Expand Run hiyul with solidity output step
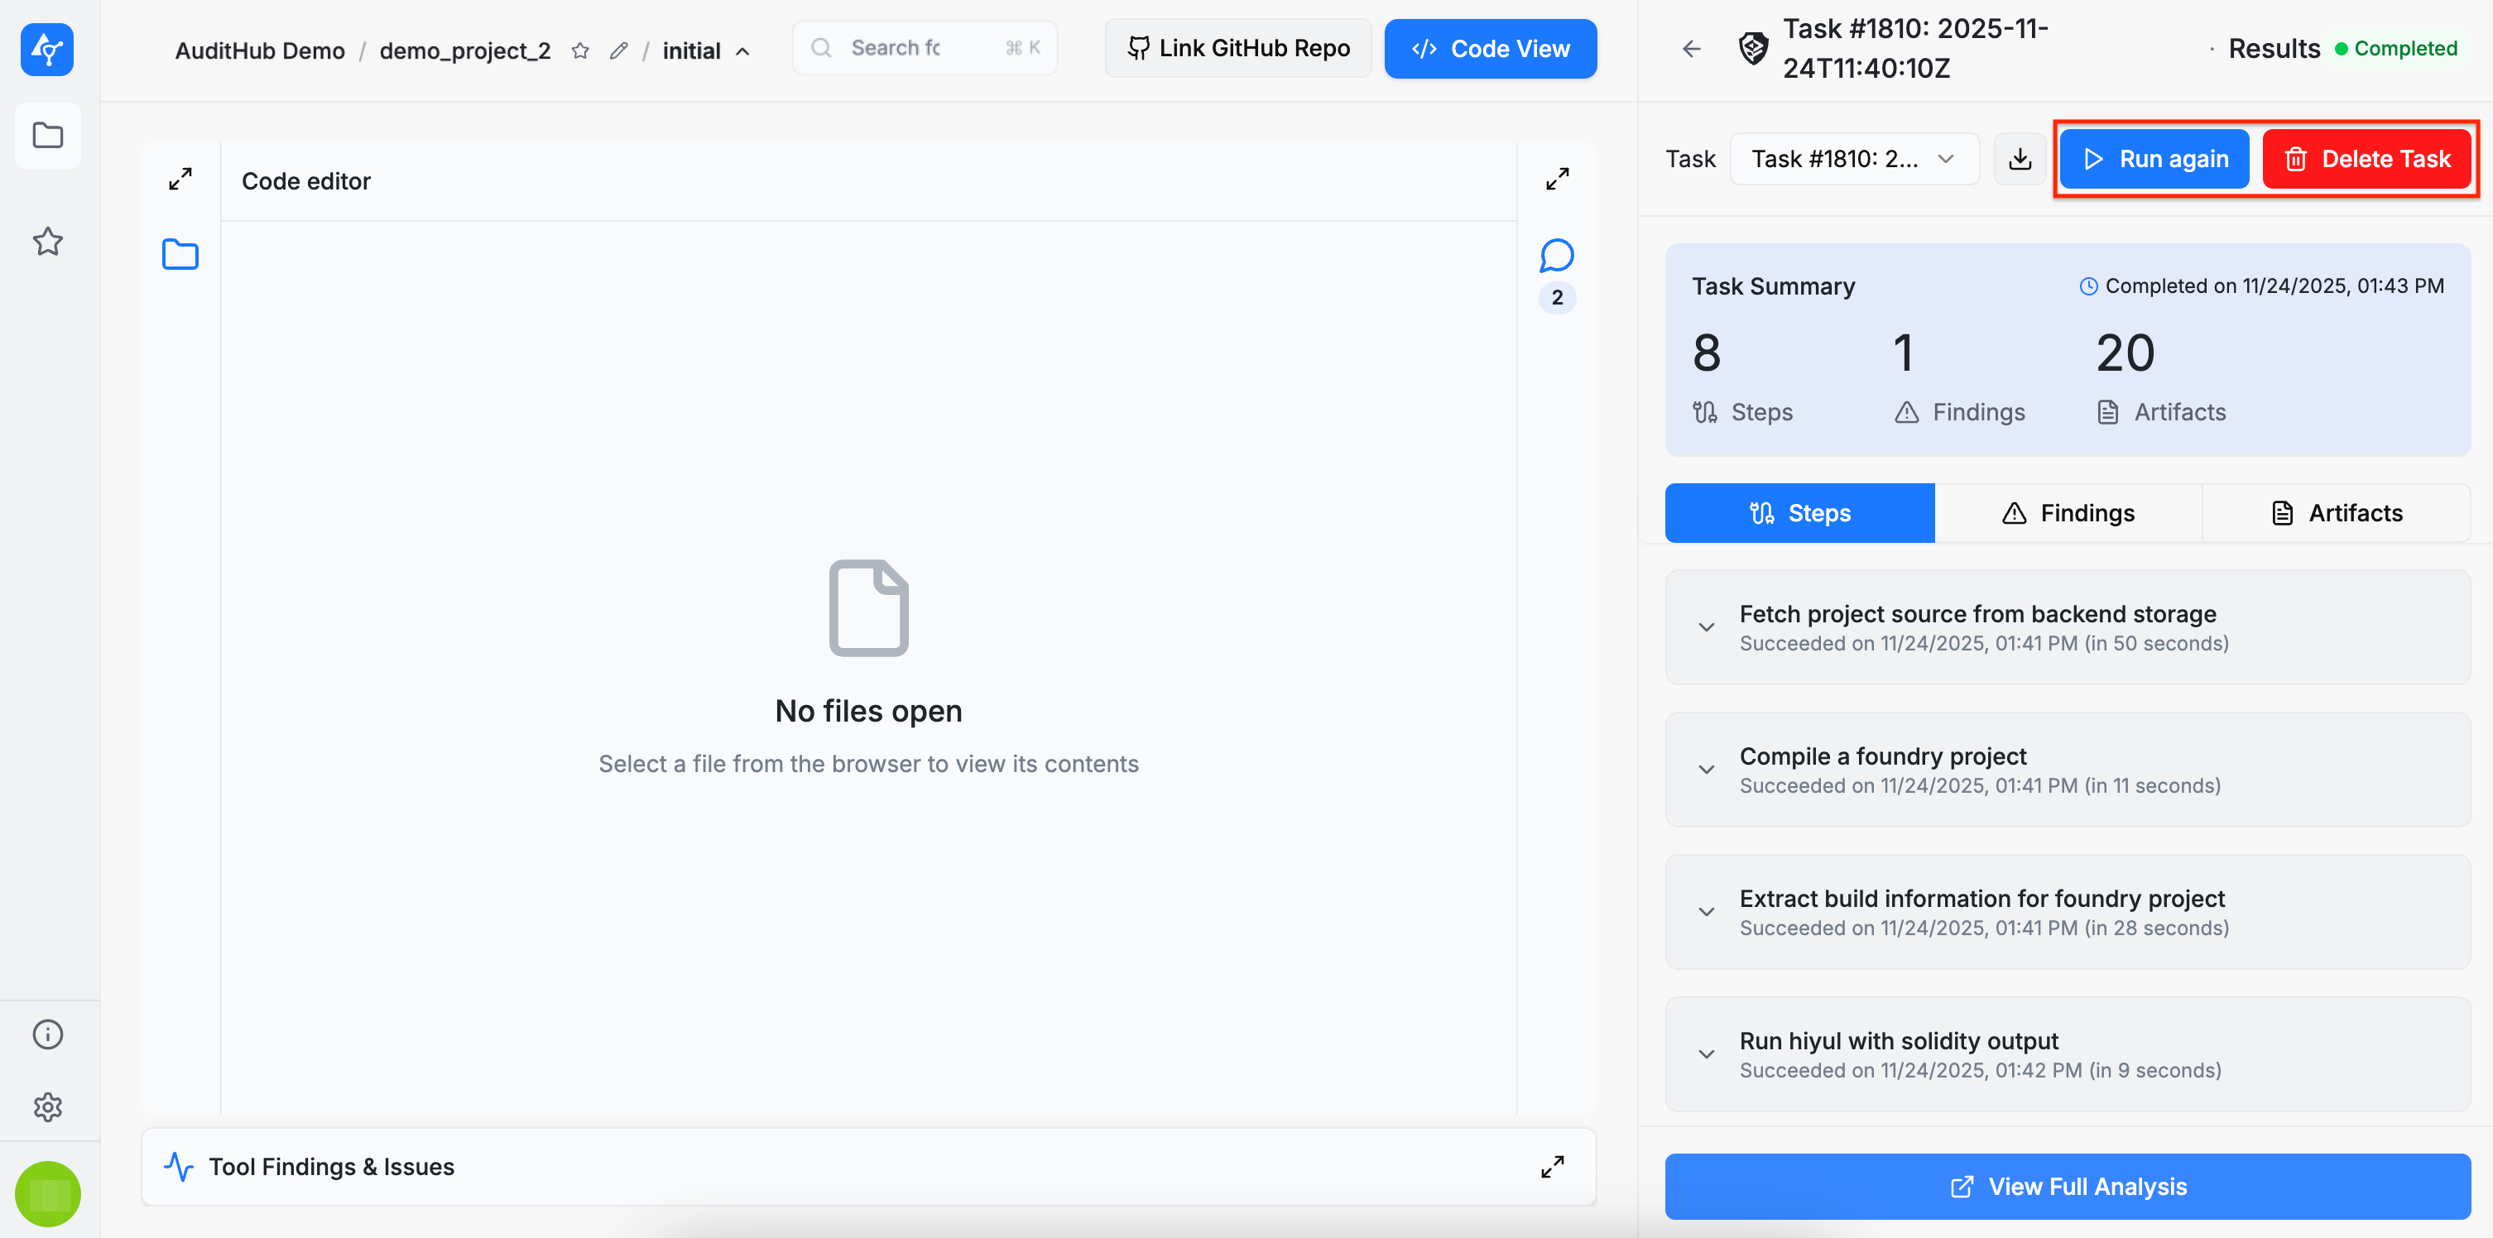Image resolution: width=2493 pixels, height=1238 pixels. pos(1706,1054)
